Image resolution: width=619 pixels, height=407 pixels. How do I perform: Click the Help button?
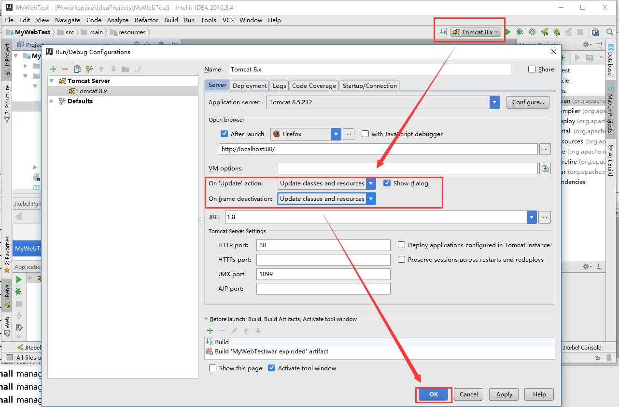[539, 394]
